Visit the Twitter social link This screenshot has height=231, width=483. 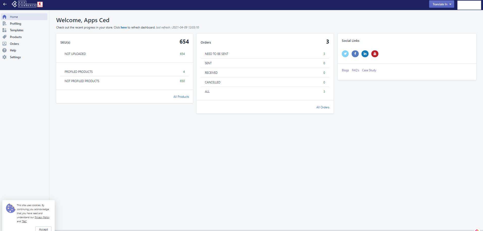[x=345, y=54]
